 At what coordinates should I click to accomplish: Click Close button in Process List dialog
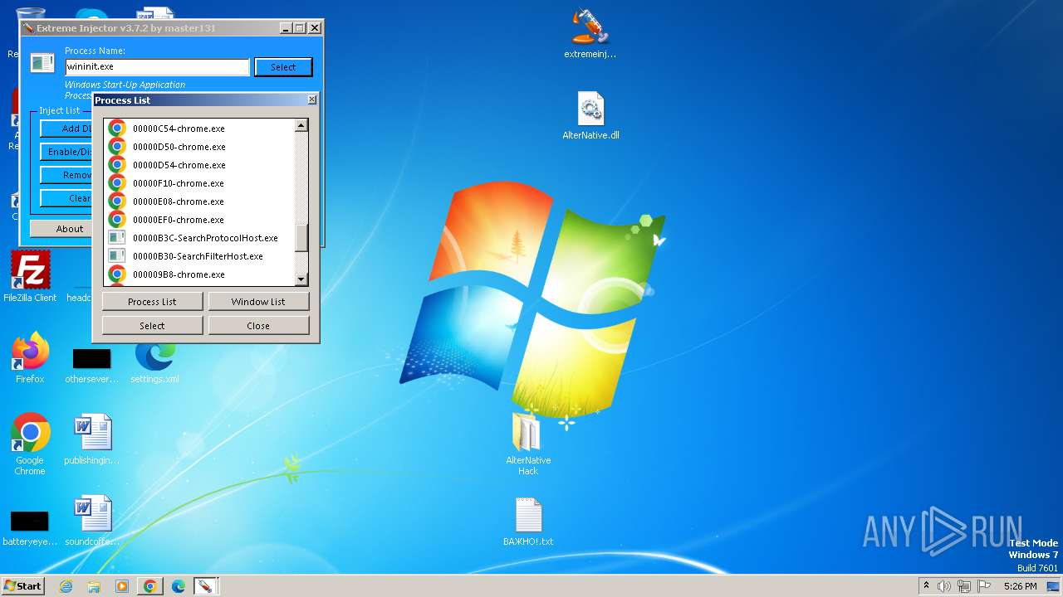coord(258,326)
